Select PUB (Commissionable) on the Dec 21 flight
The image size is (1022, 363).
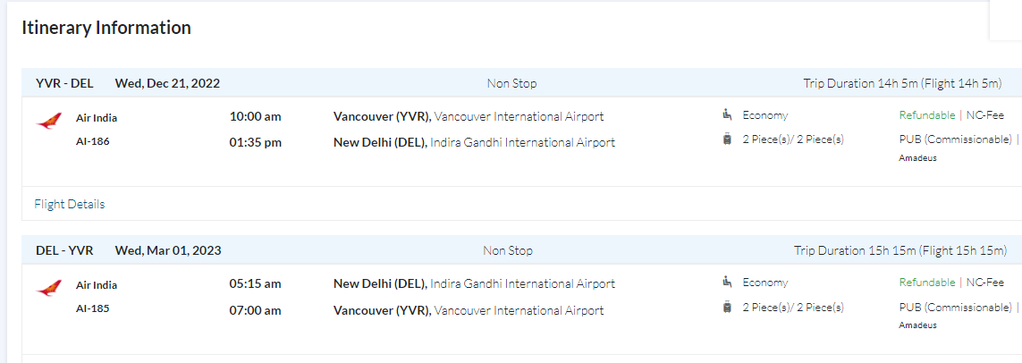click(x=955, y=139)
